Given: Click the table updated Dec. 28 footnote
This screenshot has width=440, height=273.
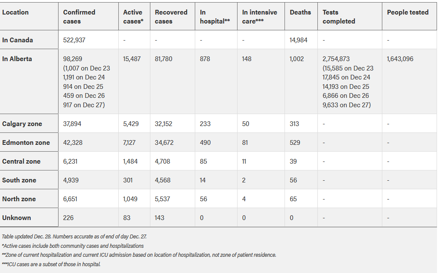Looking at the screenshot, I should click(x=74, y=237).
